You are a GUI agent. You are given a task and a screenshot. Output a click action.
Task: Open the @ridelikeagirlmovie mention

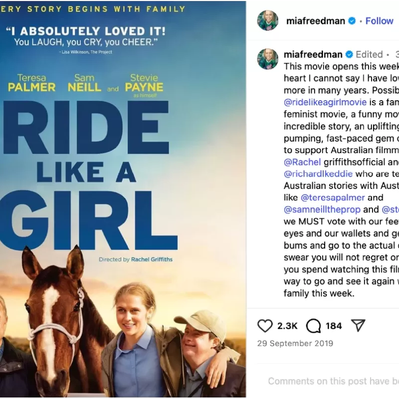325,102
